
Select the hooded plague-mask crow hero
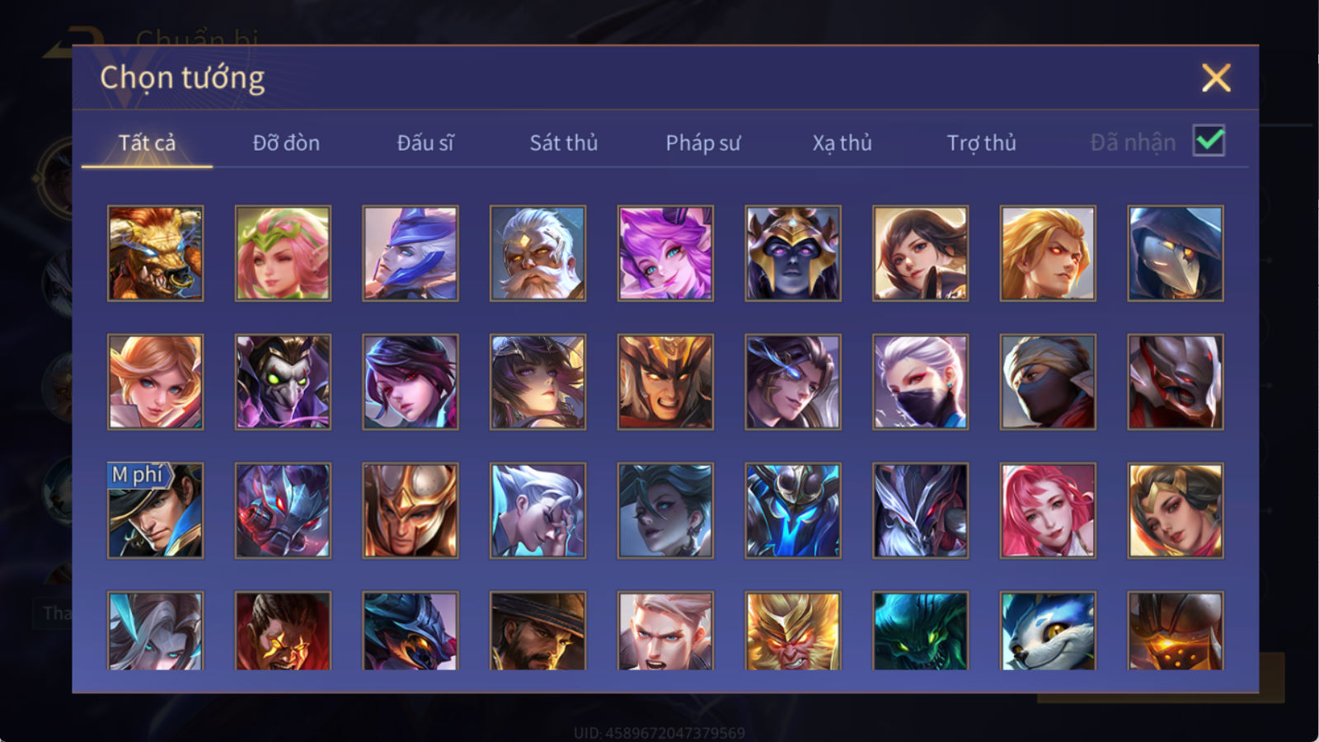(1176, 253)
